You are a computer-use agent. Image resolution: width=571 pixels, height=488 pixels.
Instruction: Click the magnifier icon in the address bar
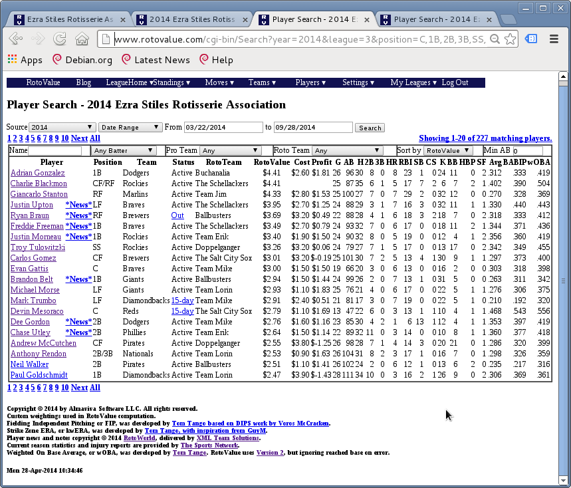[495, 39]
